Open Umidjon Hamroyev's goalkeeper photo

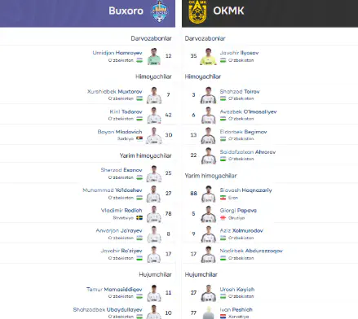[x=154, y=56]
